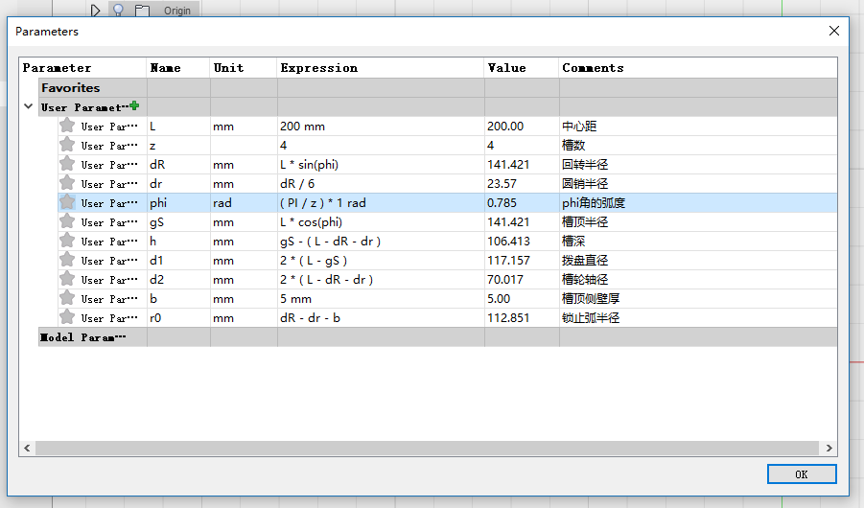This screenshot has width=864, height=508.
Task: Edit expression '2 * ( L - dR - dr )'
Action: coord(381,279)
